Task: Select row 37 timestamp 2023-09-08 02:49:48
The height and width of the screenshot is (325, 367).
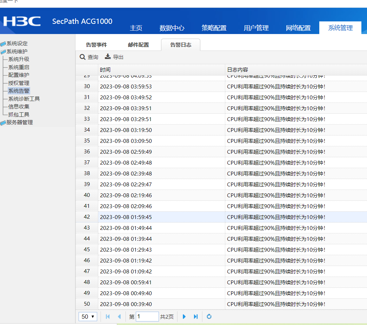Action: point(126,163)
